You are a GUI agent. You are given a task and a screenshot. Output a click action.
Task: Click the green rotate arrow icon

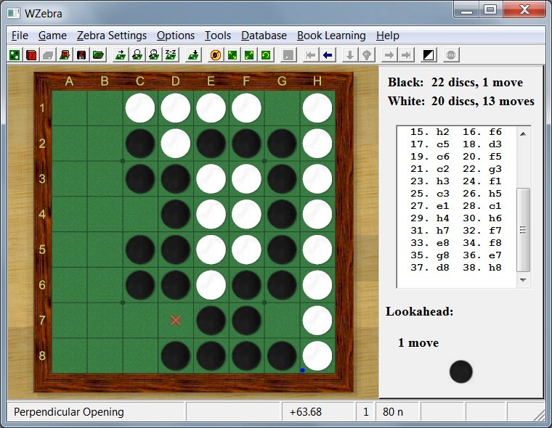[266, 55]
